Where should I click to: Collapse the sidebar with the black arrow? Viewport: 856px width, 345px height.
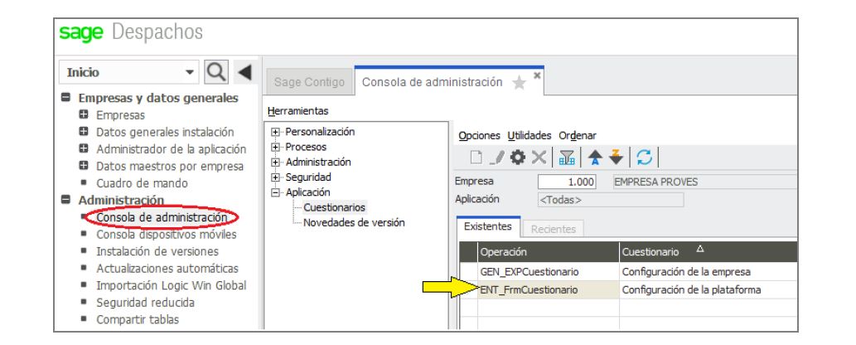(244, 72)
